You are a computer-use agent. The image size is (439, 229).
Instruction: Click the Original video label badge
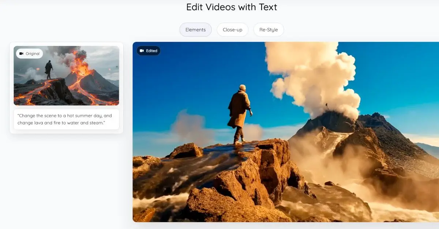point(29,53)
